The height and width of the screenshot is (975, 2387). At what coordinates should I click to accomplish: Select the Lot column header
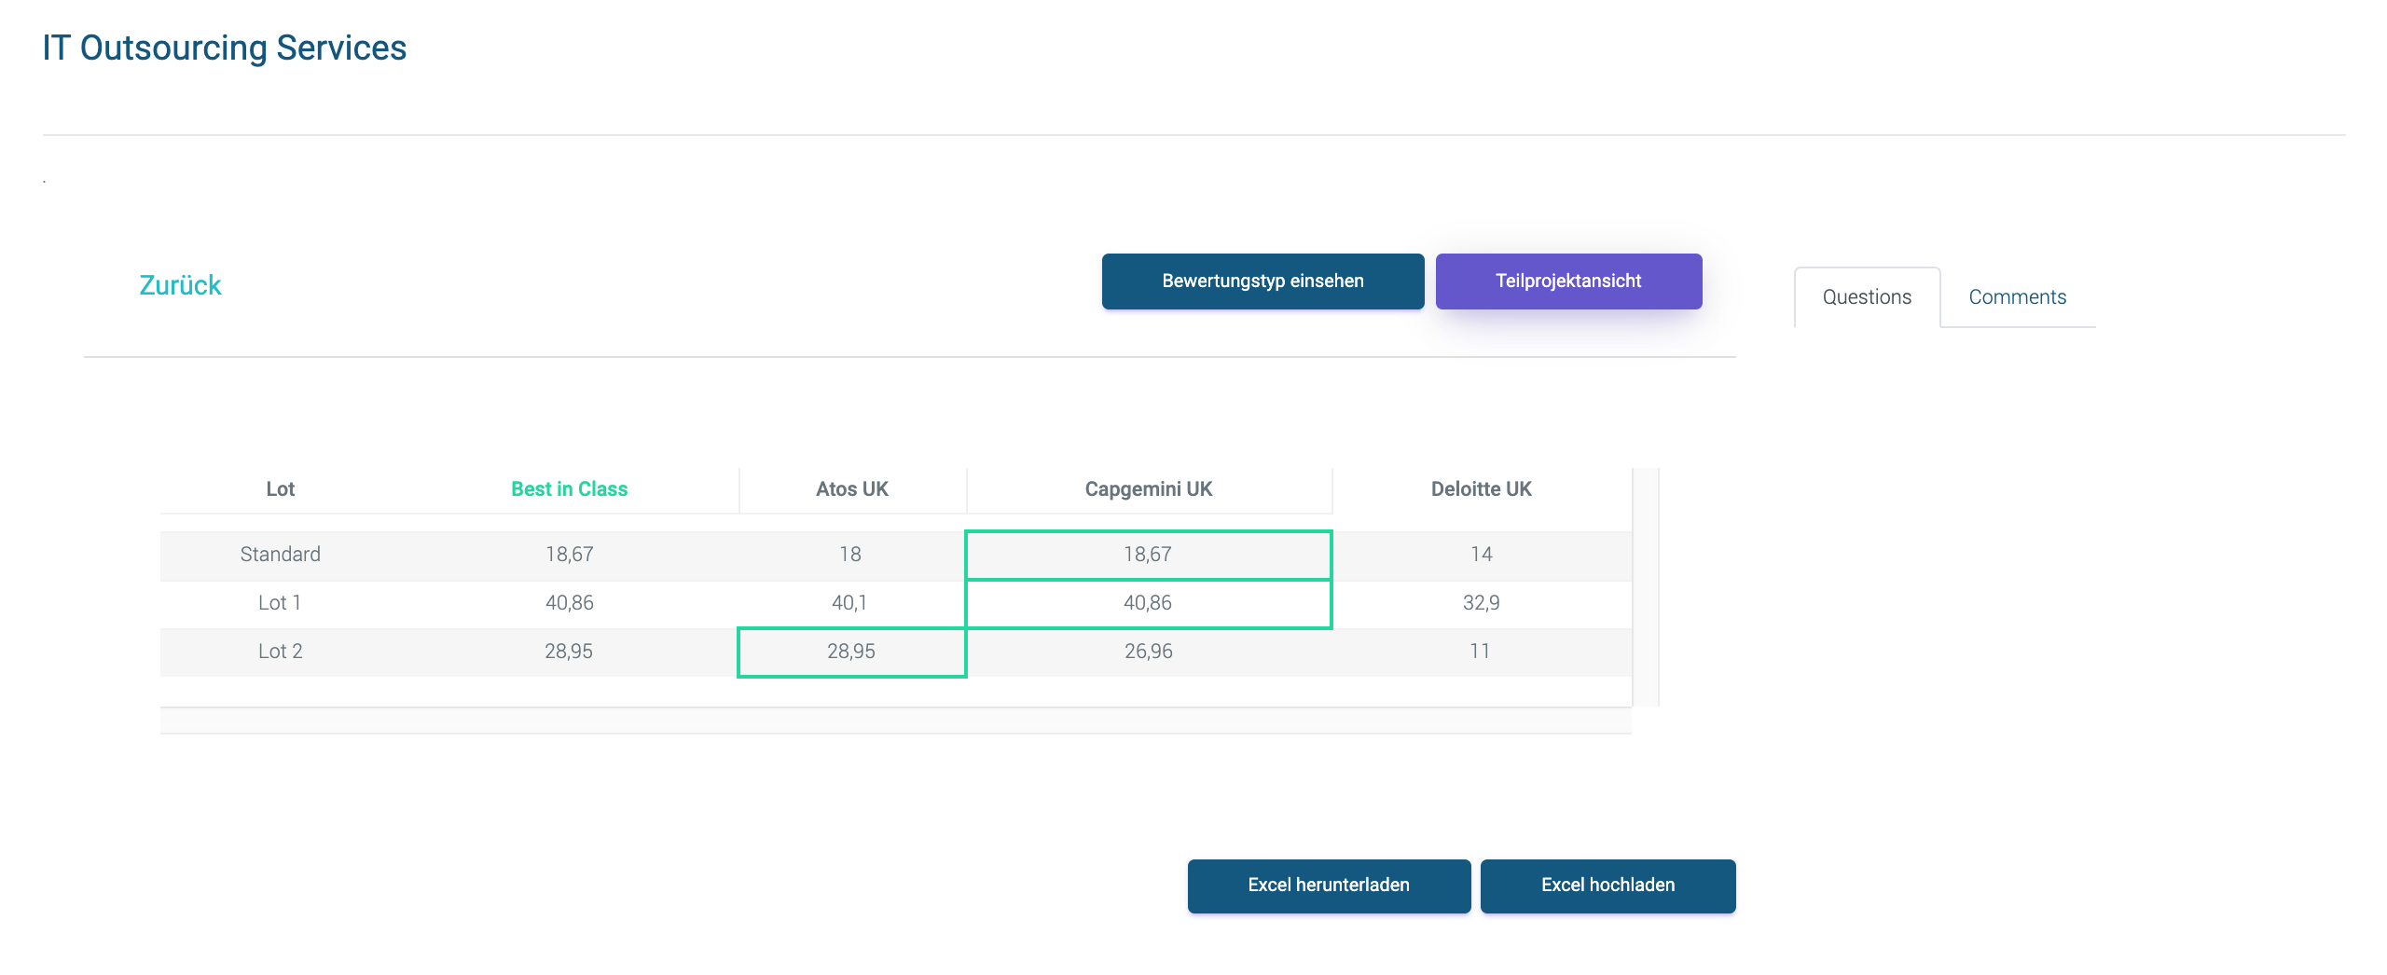[280, 489]
